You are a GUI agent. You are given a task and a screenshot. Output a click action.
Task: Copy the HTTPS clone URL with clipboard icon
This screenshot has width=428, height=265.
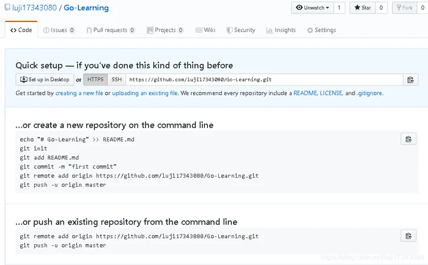point(410,80)
